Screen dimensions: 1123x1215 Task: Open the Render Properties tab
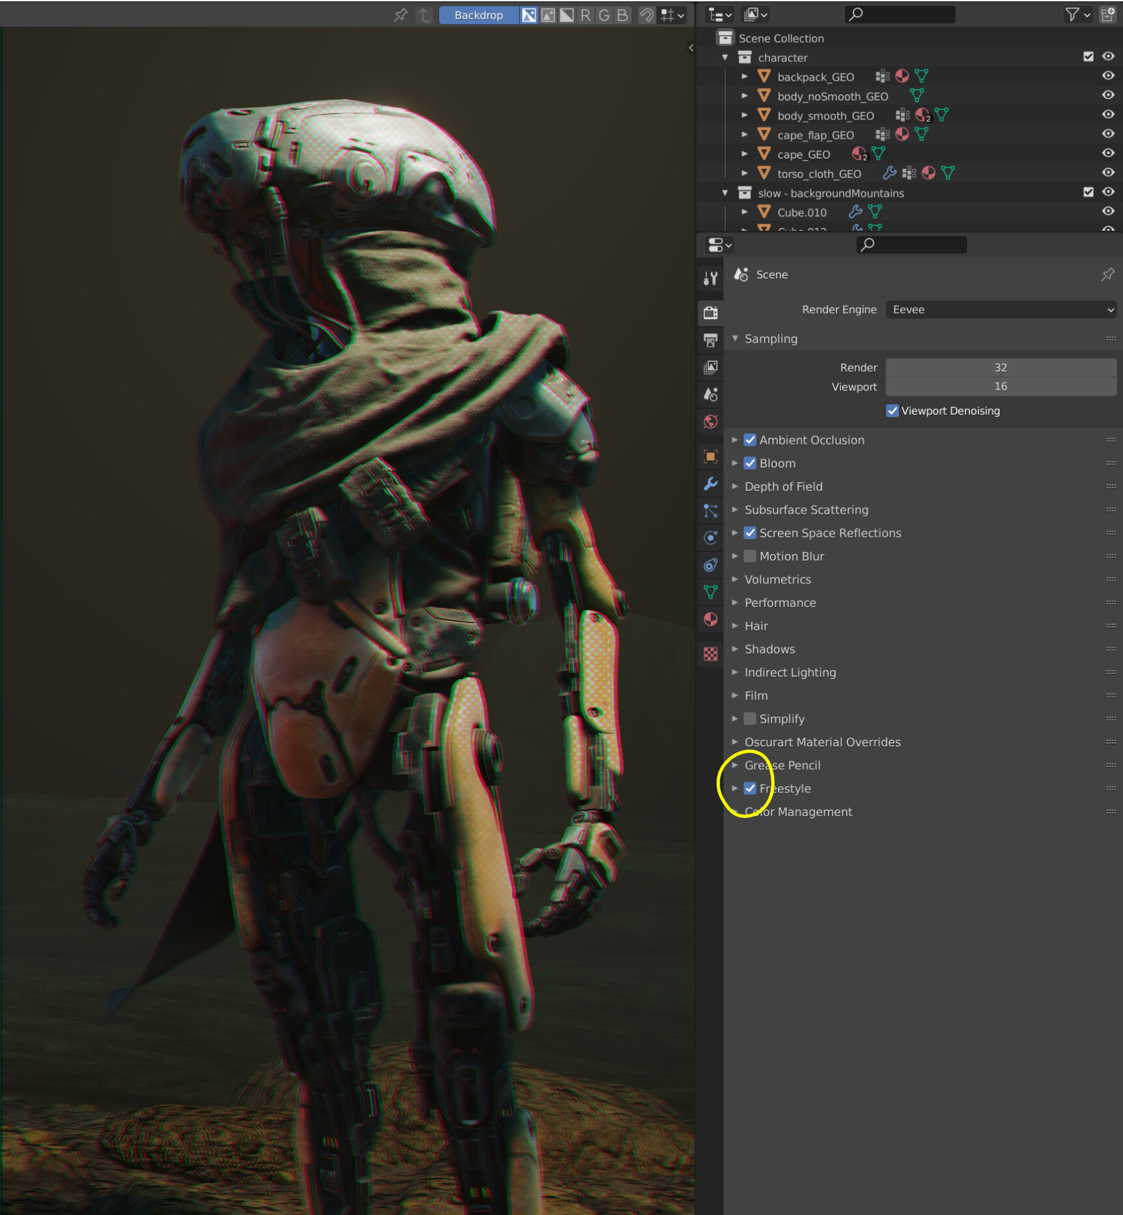pyautogui.click(x=710, y=313)
